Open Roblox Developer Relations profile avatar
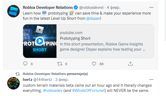 coord(13,11)
